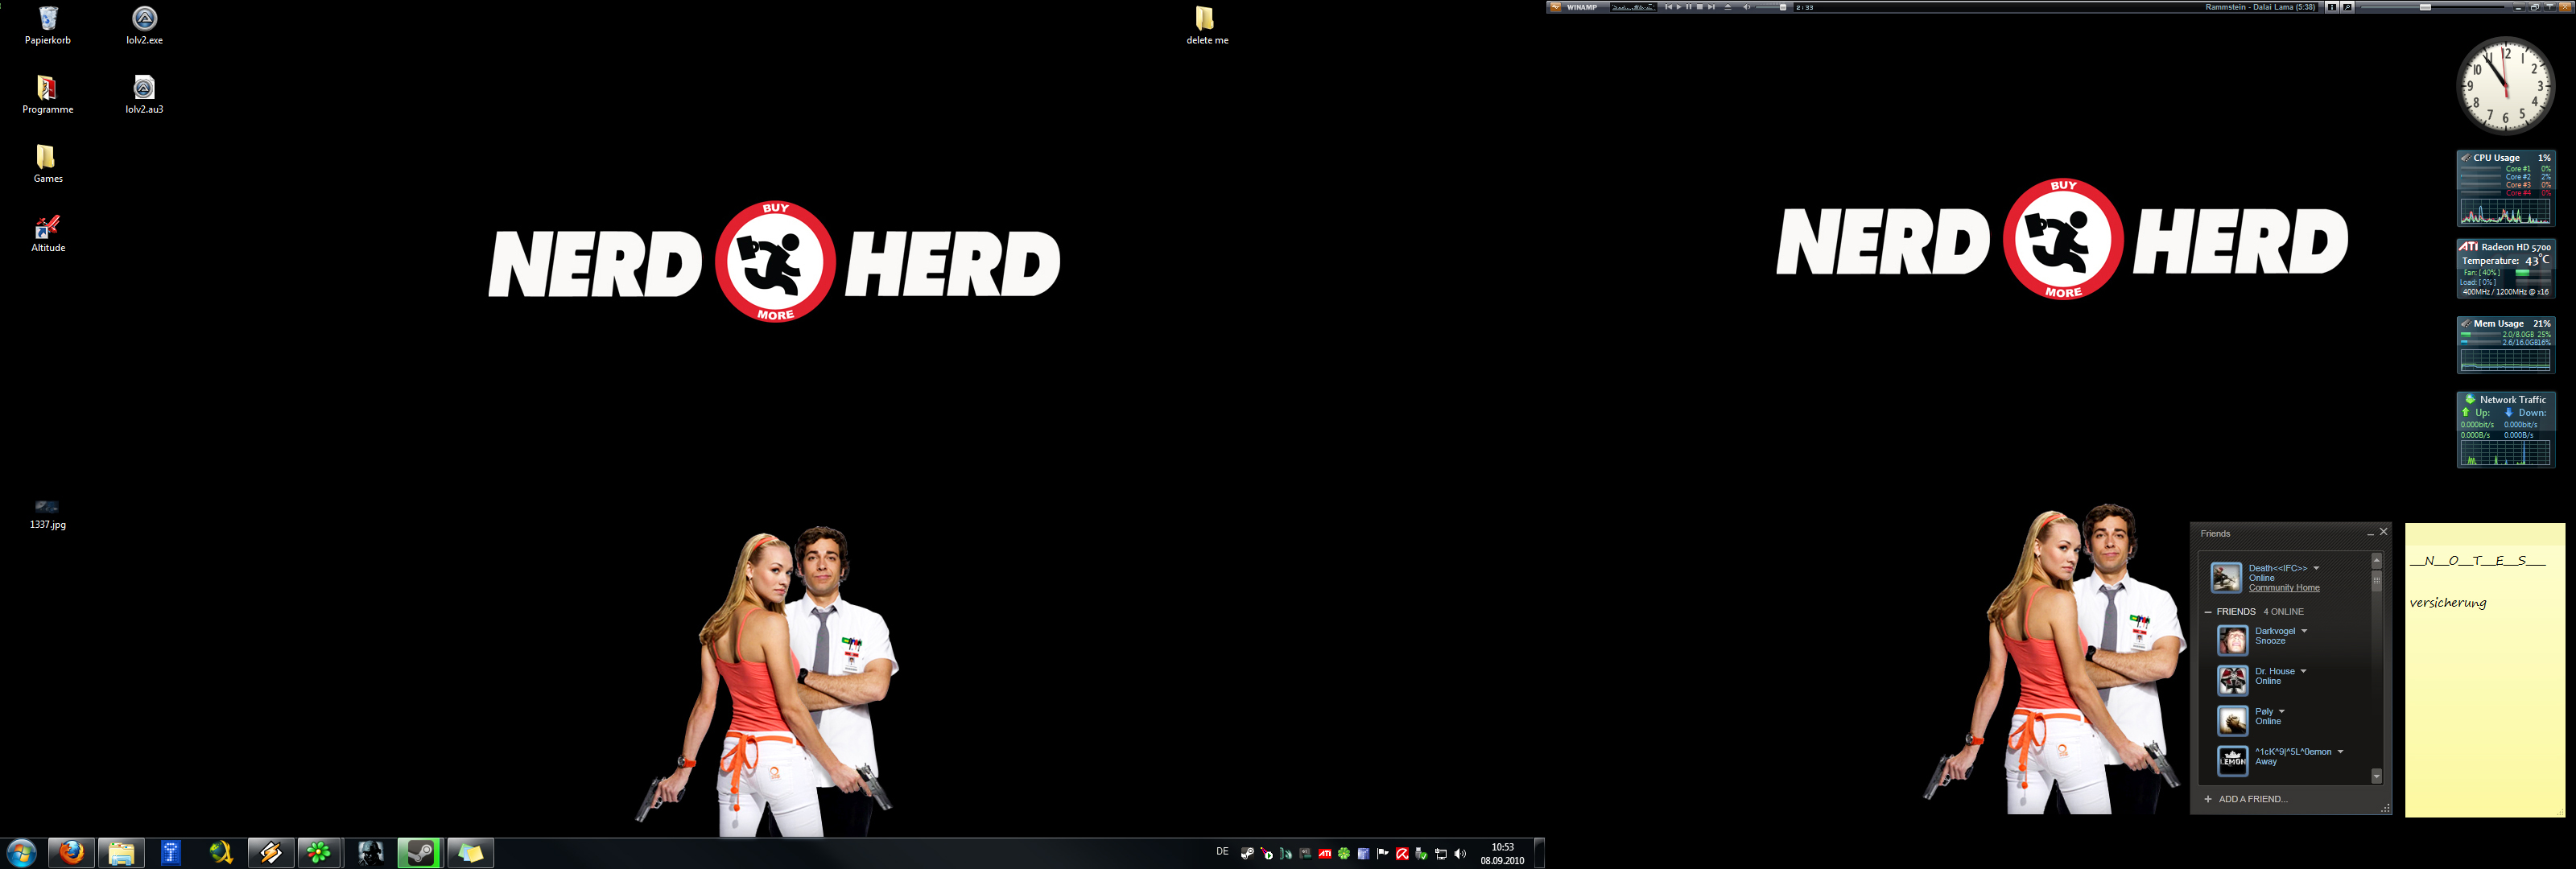Open the Sticky Notes taskbar button
Screen dimensions: 2576x869
470,852
